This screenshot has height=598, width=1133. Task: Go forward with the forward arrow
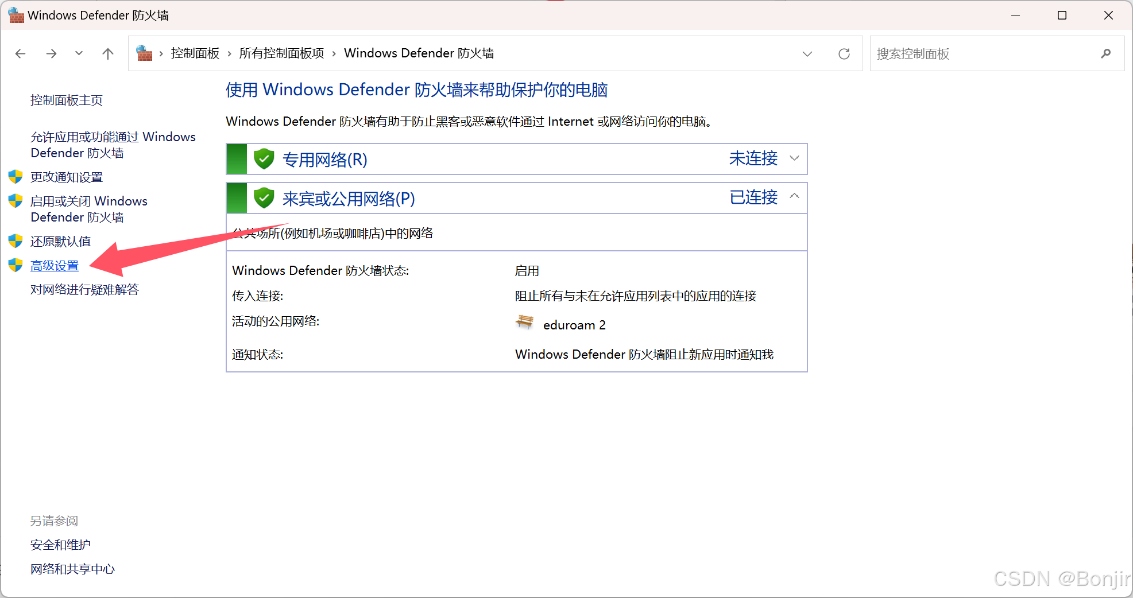coord(51,53)
